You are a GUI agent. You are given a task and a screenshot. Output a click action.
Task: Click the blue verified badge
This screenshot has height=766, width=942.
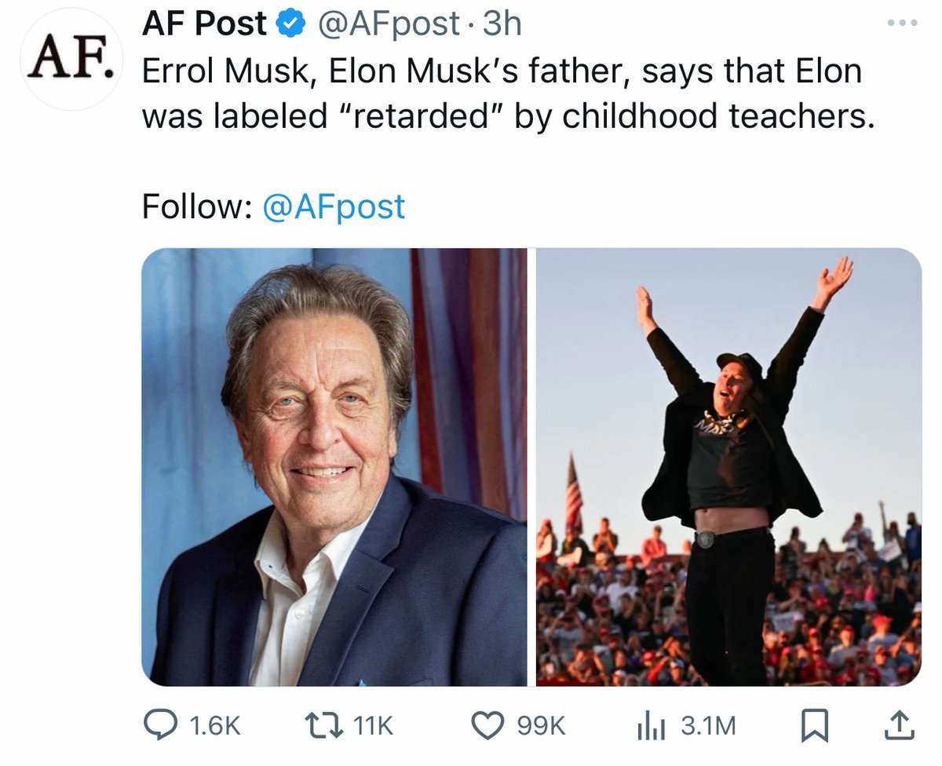[290, 25]
